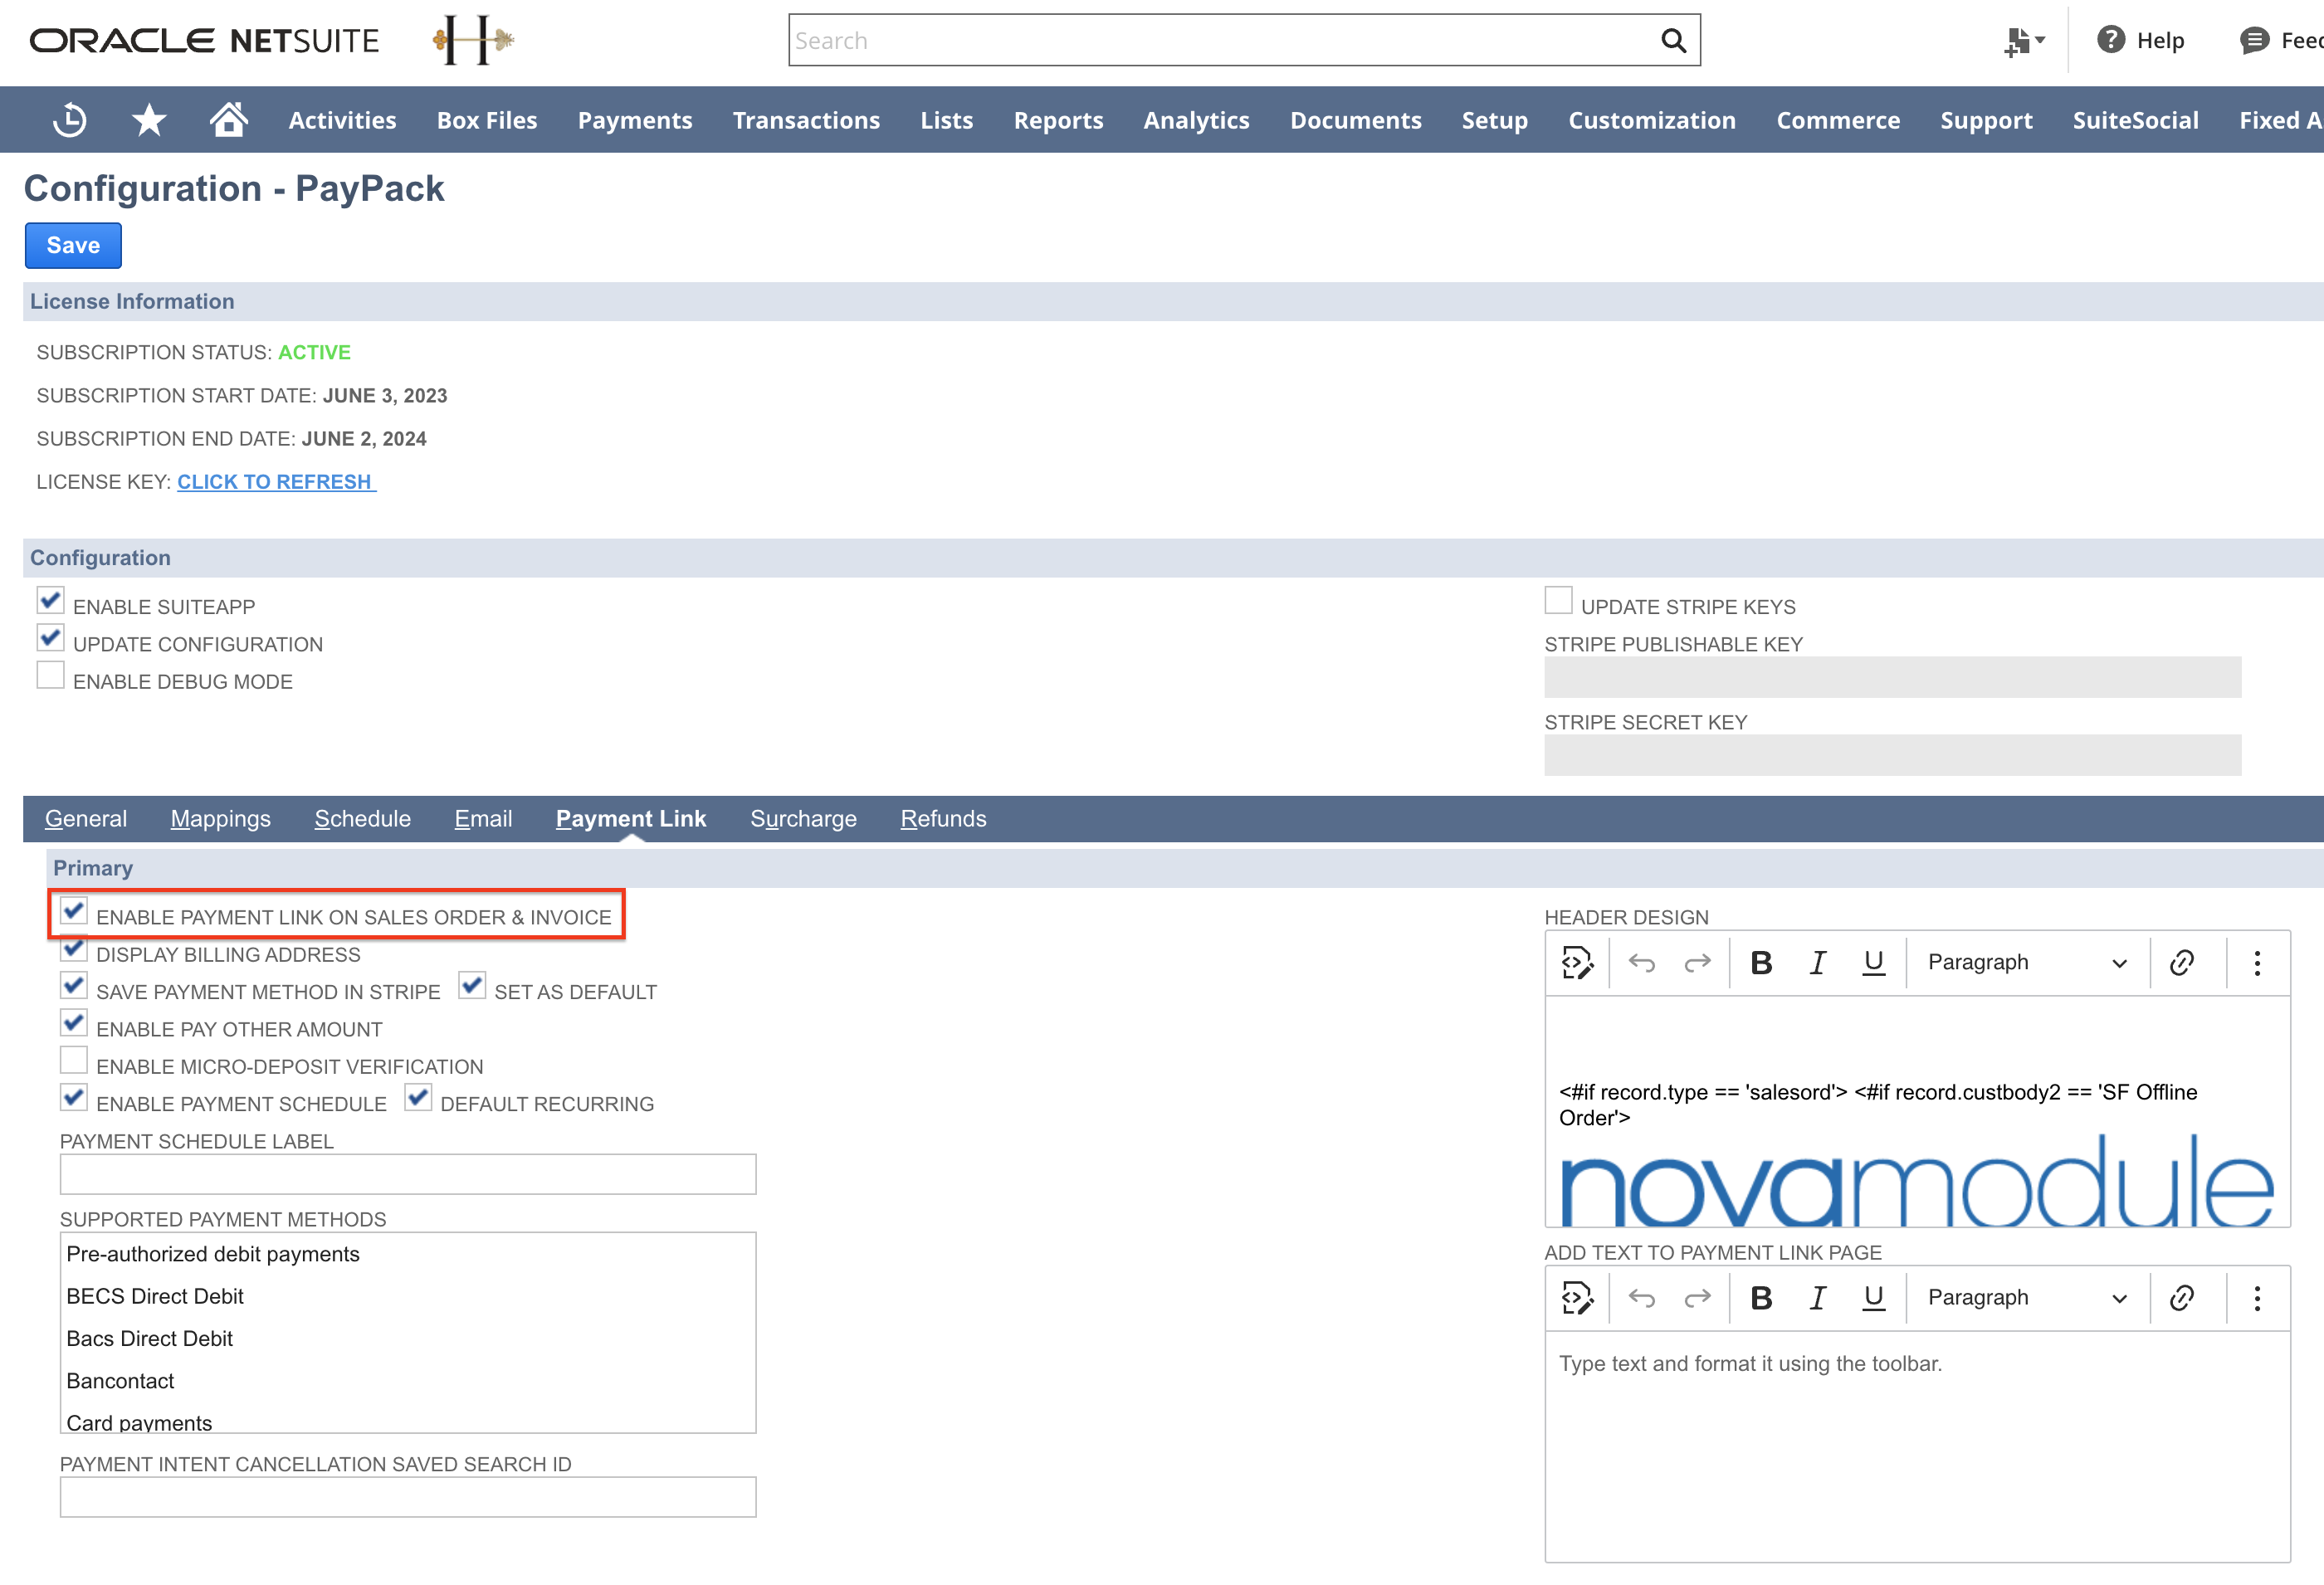The height and width of the screenshot is (1585, 2324).
Task: Toggle underline in Add Text editor
Action: pos(1873,1298)
